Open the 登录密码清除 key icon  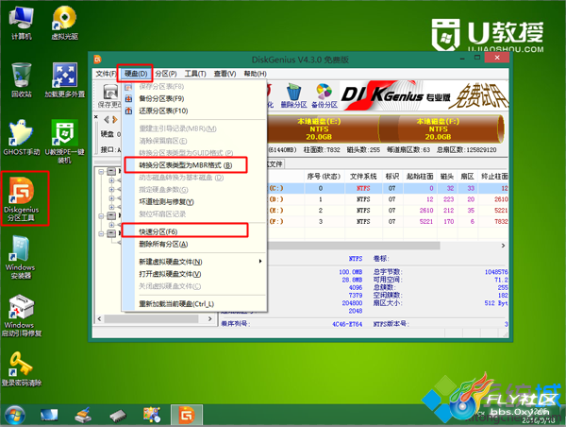pos(22,368)
